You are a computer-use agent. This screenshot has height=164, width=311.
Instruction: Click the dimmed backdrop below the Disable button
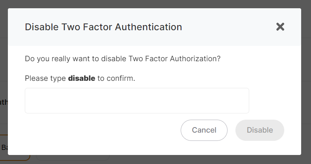point(260,159)
